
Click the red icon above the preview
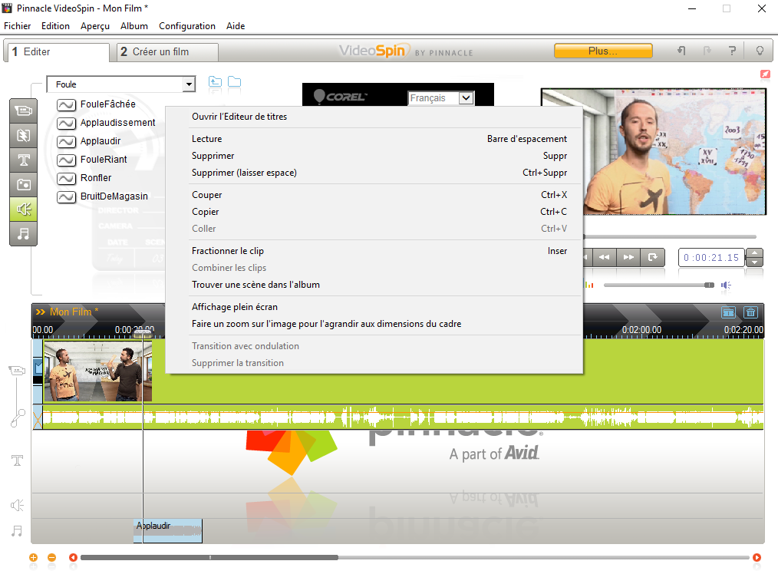[x=765, y=74]
